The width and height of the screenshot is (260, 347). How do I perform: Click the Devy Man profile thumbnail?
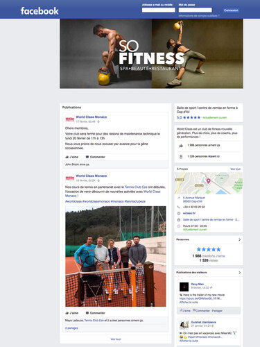click(184, 287)
